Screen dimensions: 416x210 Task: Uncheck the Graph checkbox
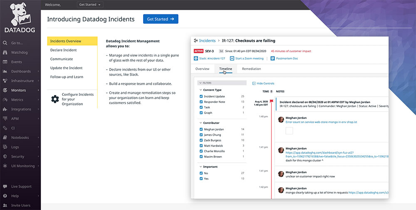(x=201, y=113)
